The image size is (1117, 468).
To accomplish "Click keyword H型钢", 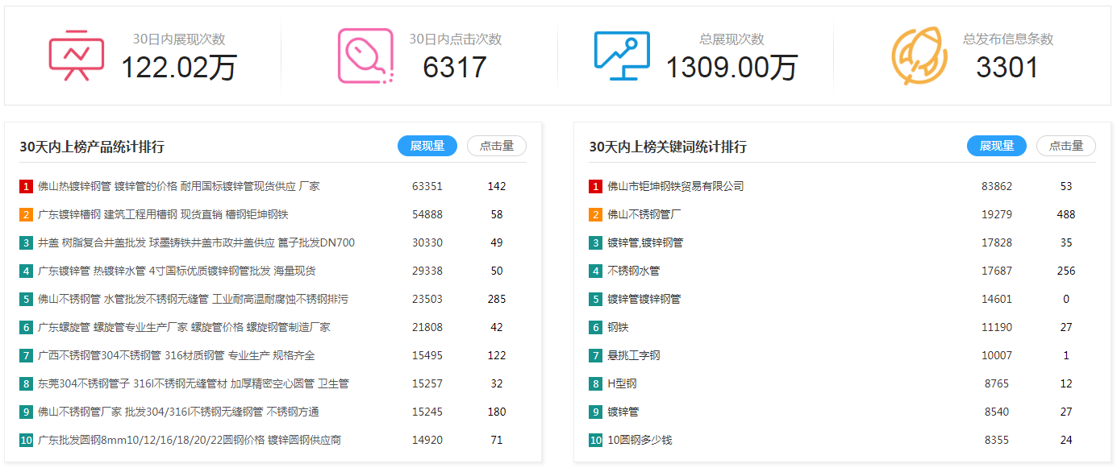I will click(x=622, y=383).
